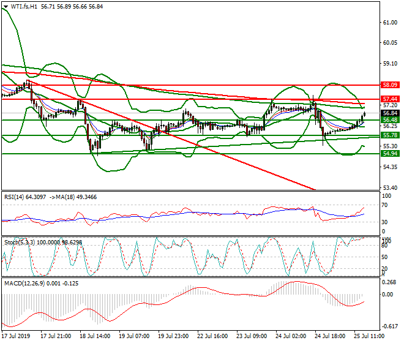The image size is (404, 343).
Task: Click the 24 Jul 02:00 time label
Action: click(x=291, y=336)
